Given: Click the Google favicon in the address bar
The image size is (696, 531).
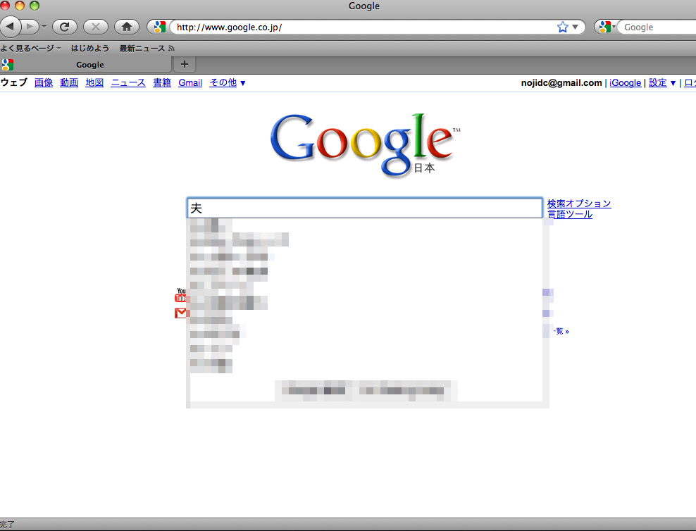Looking at the screenshot, I should pyautogui.click(x=159, y=27).
